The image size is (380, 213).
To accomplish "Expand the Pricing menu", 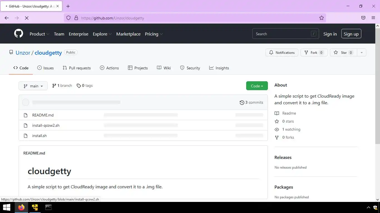I will tap(154, 34).
